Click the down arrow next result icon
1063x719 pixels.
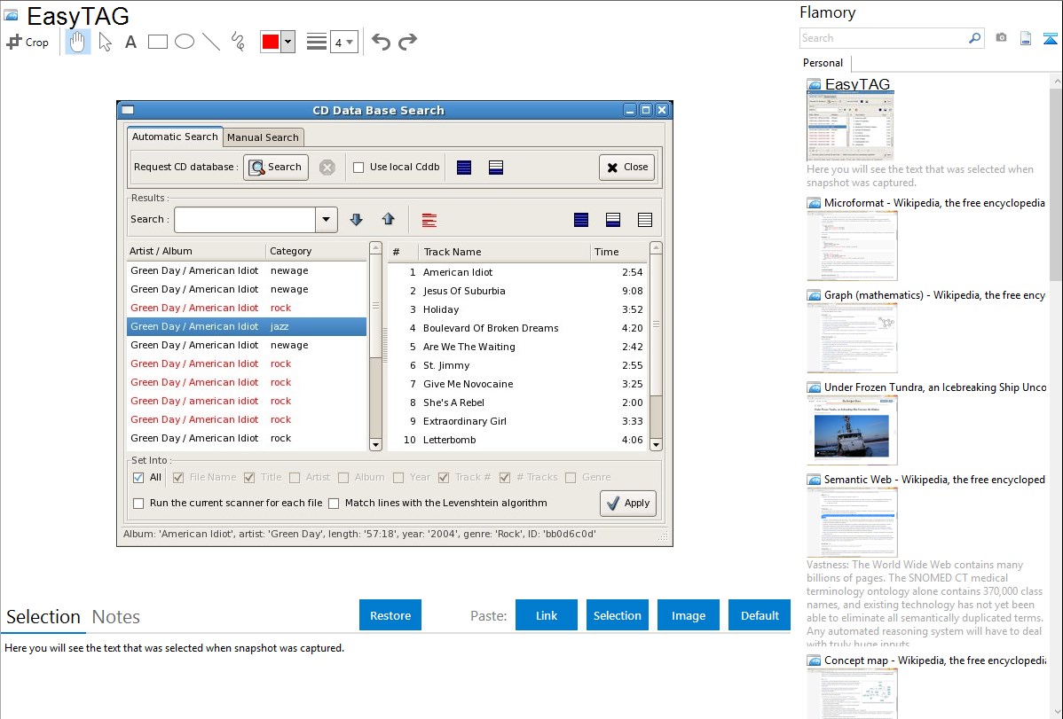coord(356,220)
